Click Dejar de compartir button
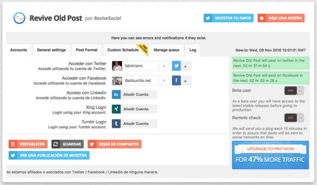The height and width of the screenshot is (185, 317). (114, 144)
